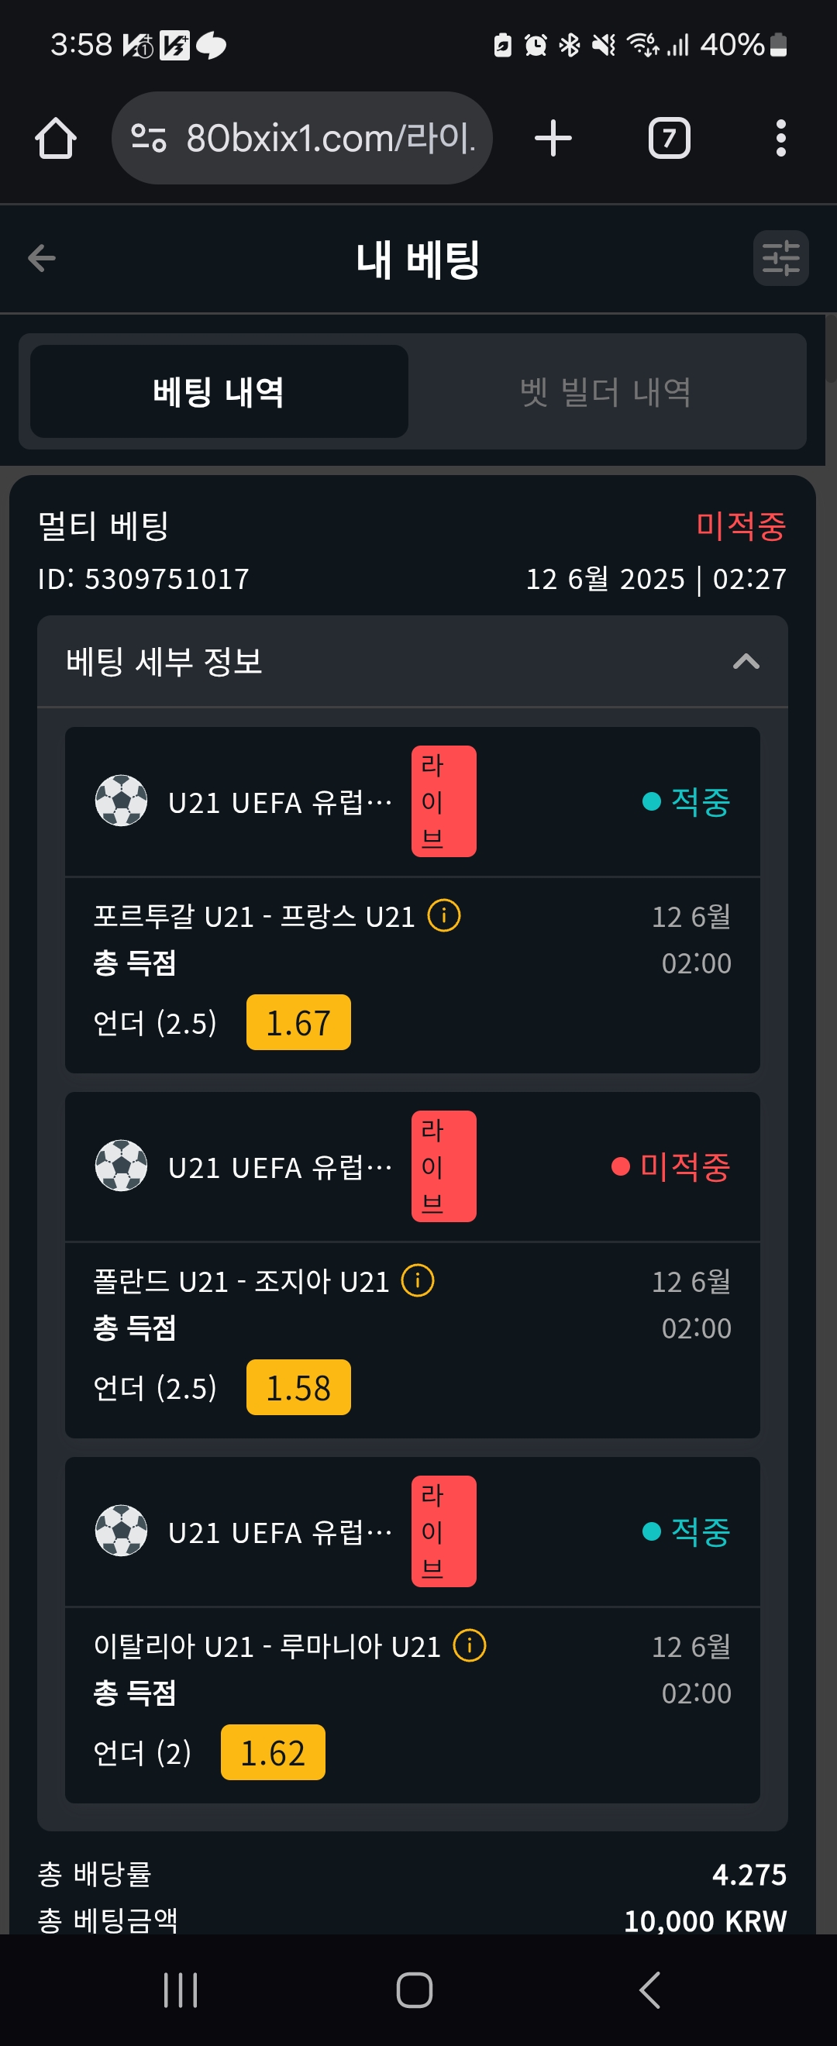Tap the 라이브 badge on the first match
The image size is (837, 2046).
[444, 801]
